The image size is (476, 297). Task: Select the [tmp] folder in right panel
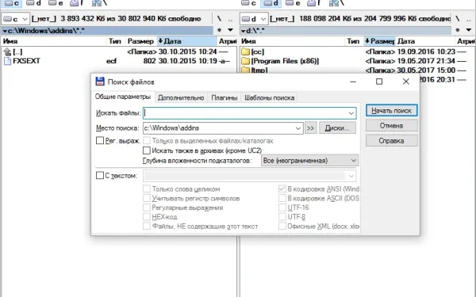(255, 70)
